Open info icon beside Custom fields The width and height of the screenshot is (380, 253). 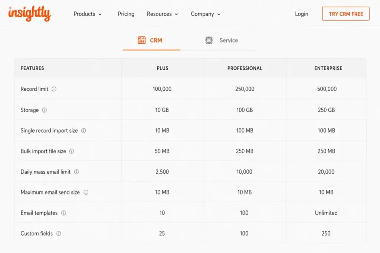coord(59,233)
